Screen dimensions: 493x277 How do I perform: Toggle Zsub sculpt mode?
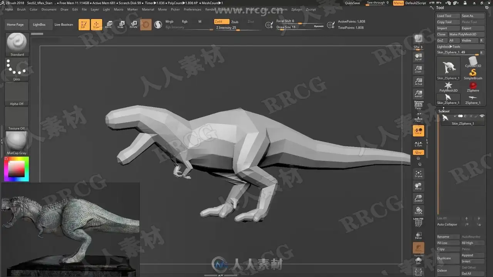click(235, 22)
